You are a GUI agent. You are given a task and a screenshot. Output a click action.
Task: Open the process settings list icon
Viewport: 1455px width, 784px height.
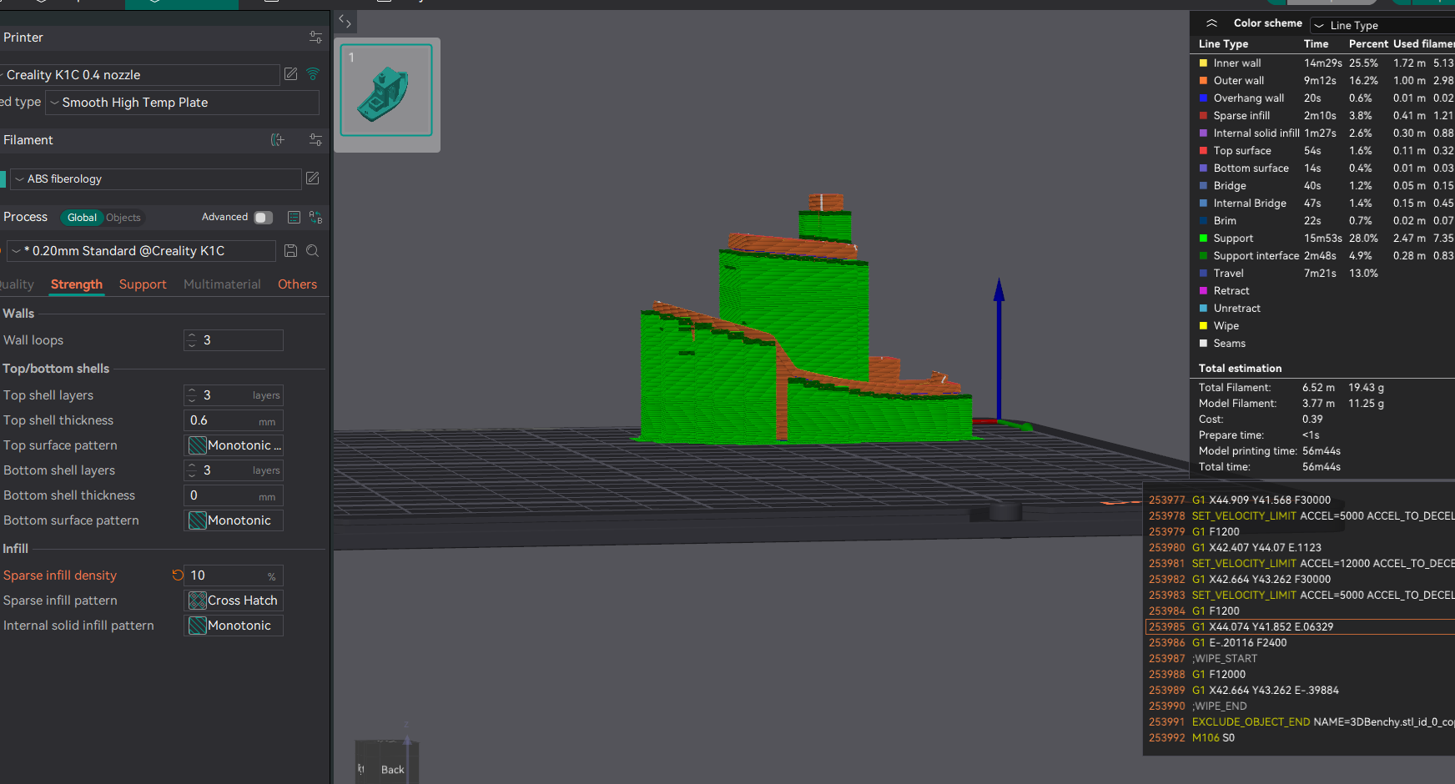tap(294, 218)
